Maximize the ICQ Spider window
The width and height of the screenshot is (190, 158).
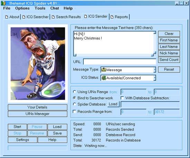point(181,3)
